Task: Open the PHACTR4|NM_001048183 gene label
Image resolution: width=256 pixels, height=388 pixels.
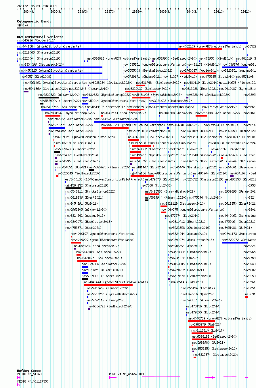Action: (127, 374)
